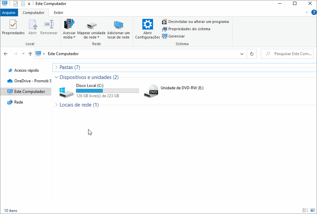This screenshot has height=214, width=317.
Task: Select Este Computador in the sidebar
Action: (26, 92)
